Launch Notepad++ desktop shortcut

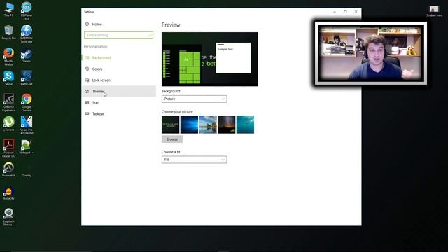click(x=27, y=147)
